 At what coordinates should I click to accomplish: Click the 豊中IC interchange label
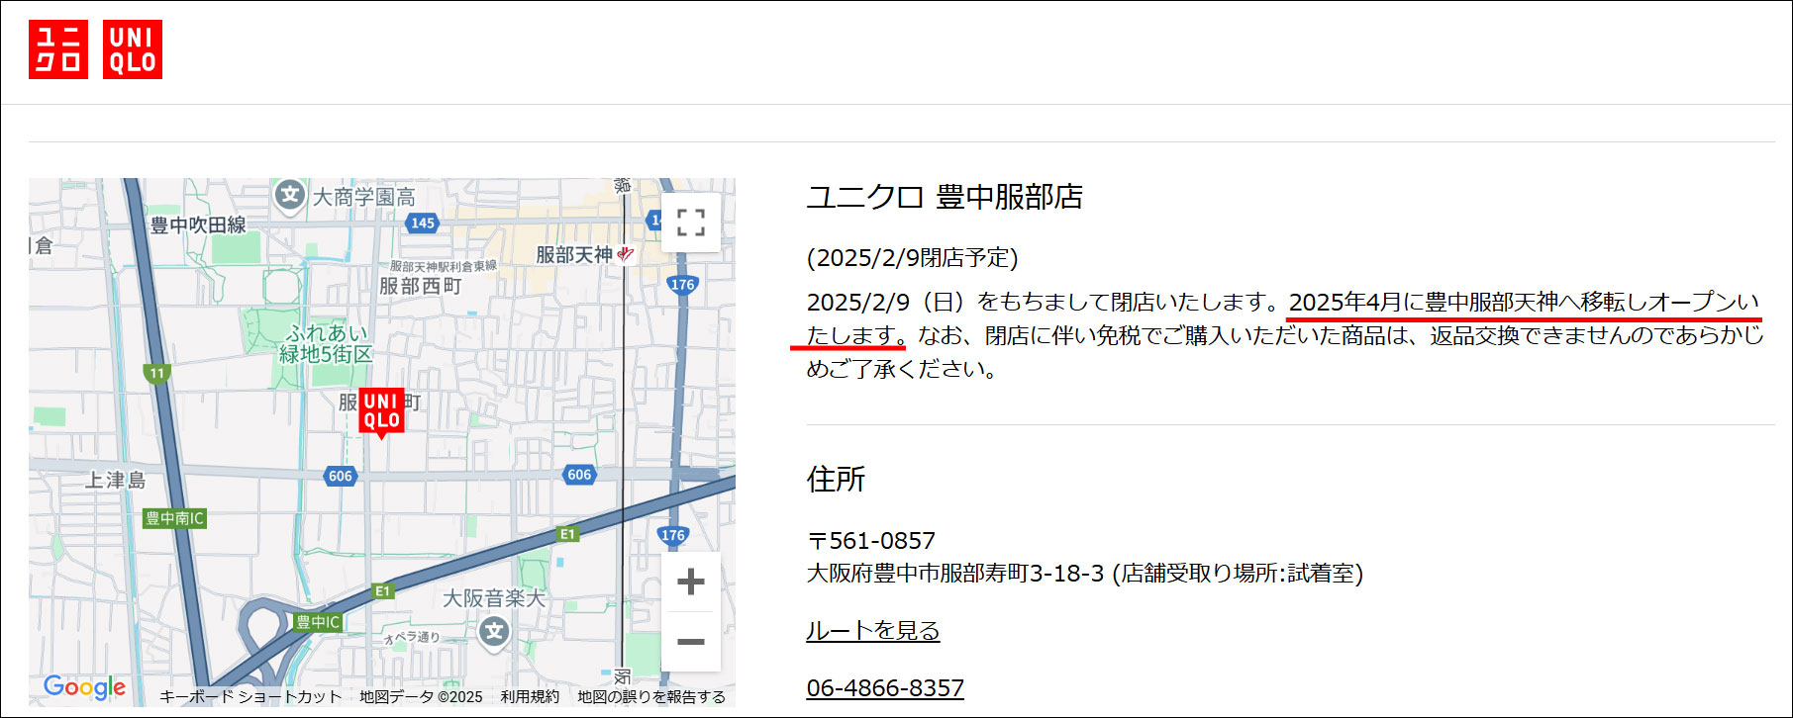[x=318, y=622]
